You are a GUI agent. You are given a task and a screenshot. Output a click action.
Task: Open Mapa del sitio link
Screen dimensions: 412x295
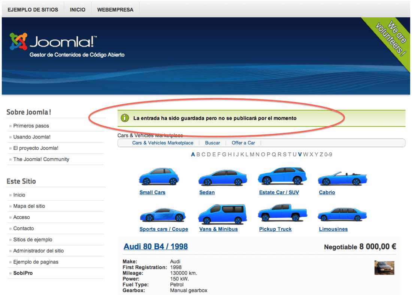tap(29, 206)
